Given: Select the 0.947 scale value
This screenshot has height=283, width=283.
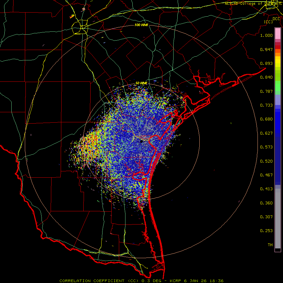Looking at the screenshot, I should point(266,49).
